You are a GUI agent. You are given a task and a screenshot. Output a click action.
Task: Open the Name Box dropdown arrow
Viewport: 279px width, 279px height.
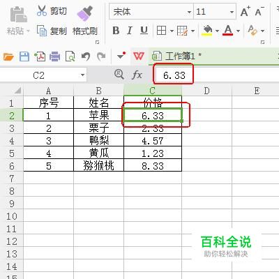point(82,75)
